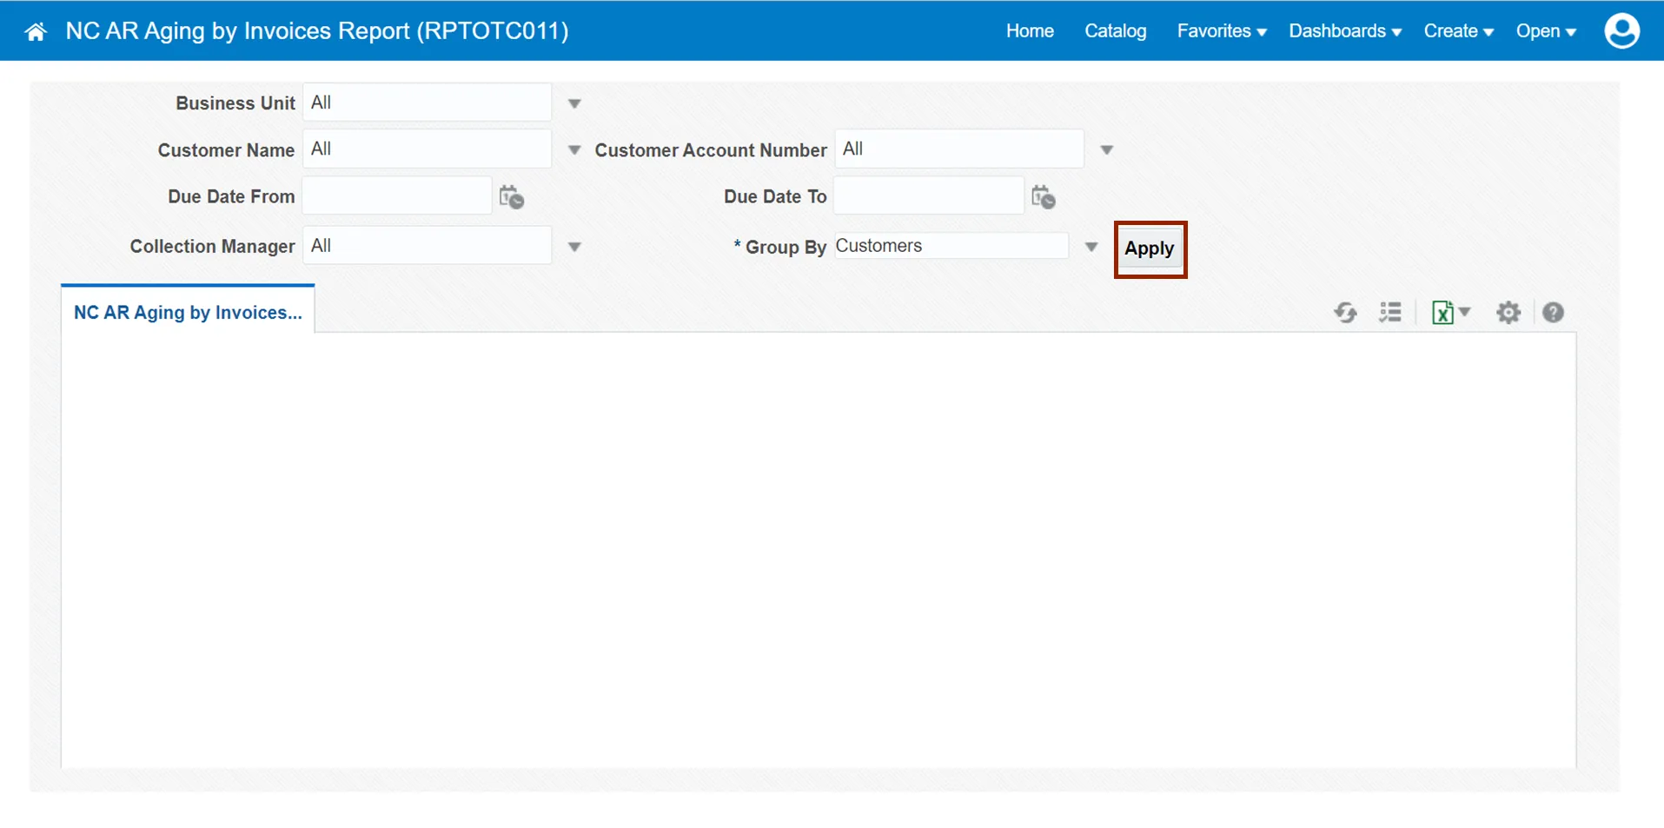Open the Dashboards menu
1664x828 pixels.
click(1344, 31)
